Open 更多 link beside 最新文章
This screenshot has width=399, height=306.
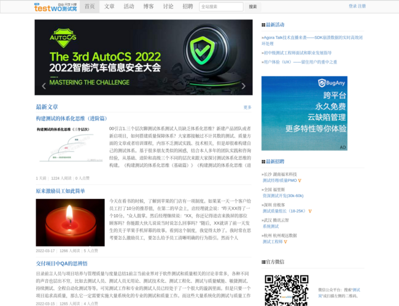[247, 107]
